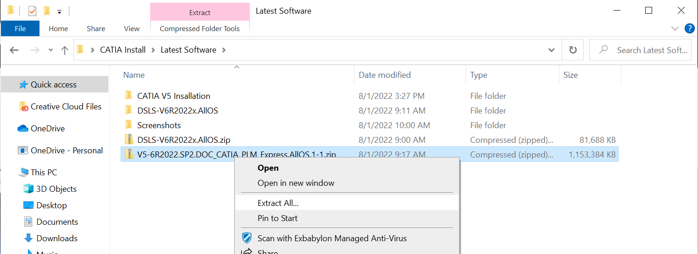Open Explorer help question mark icon
The height and width of the screenshot is (254, 698).
click(689, 28)
